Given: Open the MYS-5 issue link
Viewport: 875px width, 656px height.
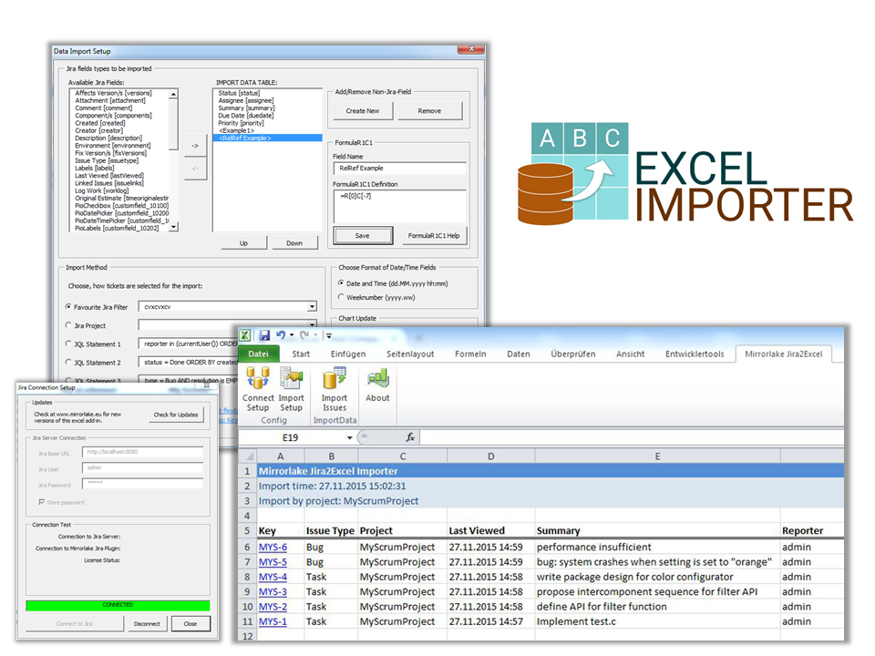Looking at the screenshot, I should (x=273, y=562).
